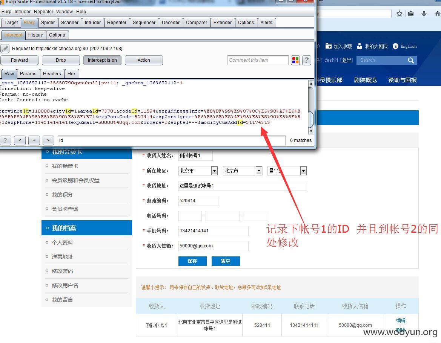The image size is (441, 343).
Task: Open the proxy Options sub-tab
Action: tap(57, 35)
